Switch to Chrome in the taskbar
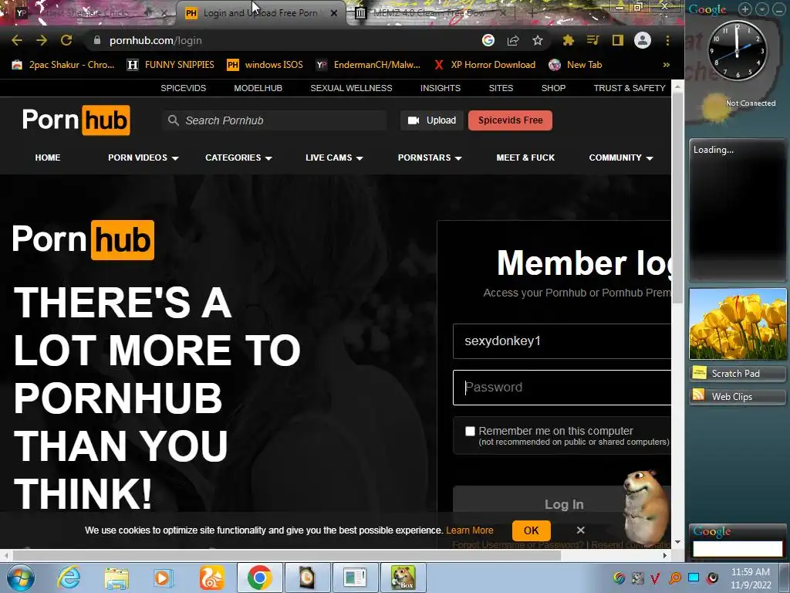The image size is (790, 593). click(259, 578)
